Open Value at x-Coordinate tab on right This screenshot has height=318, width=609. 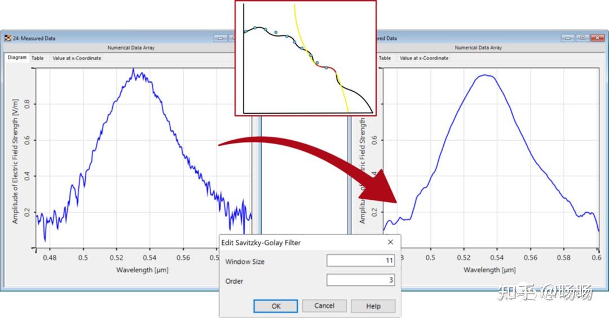coord(424,58)
